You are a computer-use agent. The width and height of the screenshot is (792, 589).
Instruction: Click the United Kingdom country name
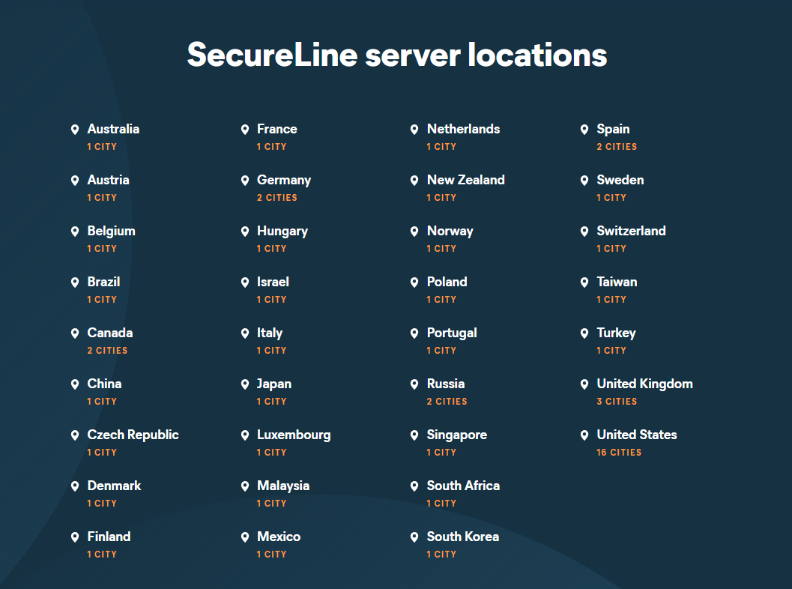[644, 384]
